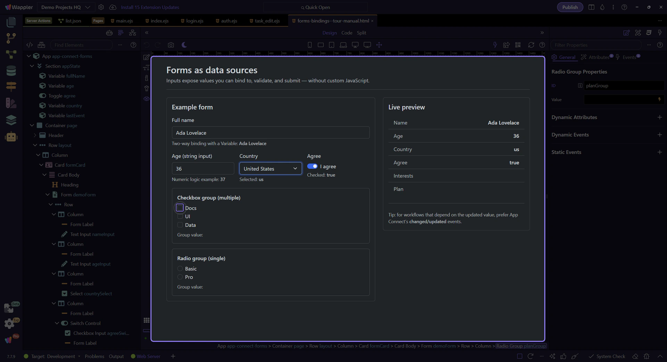Viewport: 667px width, 362px height.
Task: Open the login.ejs file tab
Action: [195, 21]
